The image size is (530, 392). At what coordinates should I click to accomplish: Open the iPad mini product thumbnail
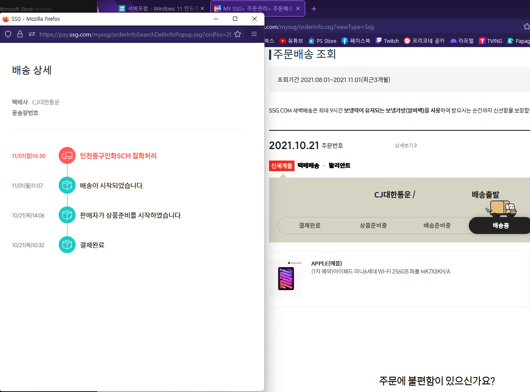286,279
